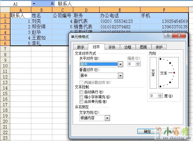Click the help question mark button in dialog
This screenshot has height=141, width=193.
coord(168,36)
